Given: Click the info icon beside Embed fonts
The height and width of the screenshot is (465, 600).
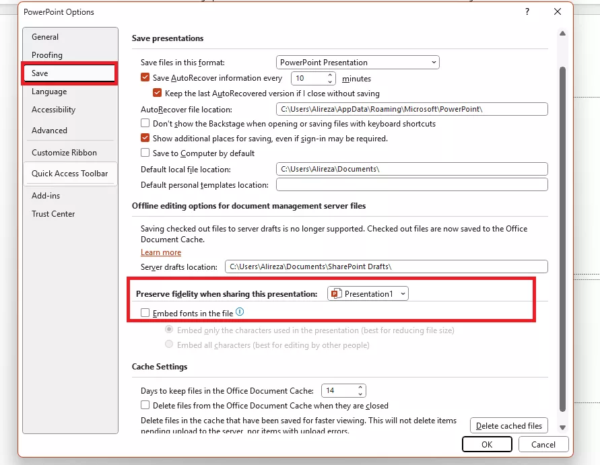Looking at the screenshot, I should 240,312.
